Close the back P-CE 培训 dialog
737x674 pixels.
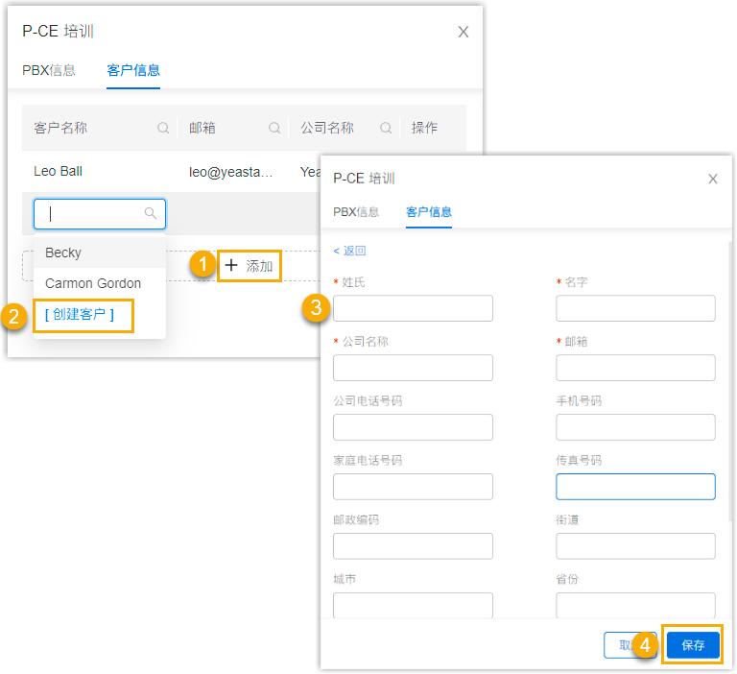coord(464,32)
